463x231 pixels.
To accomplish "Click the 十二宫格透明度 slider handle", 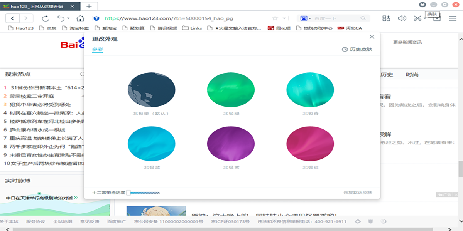I will point(128,192).
